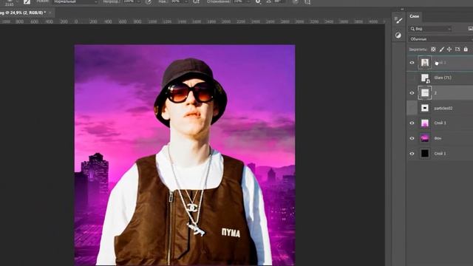Show the Glare (71) layer
473x266 pixels.
pos(412,78)
